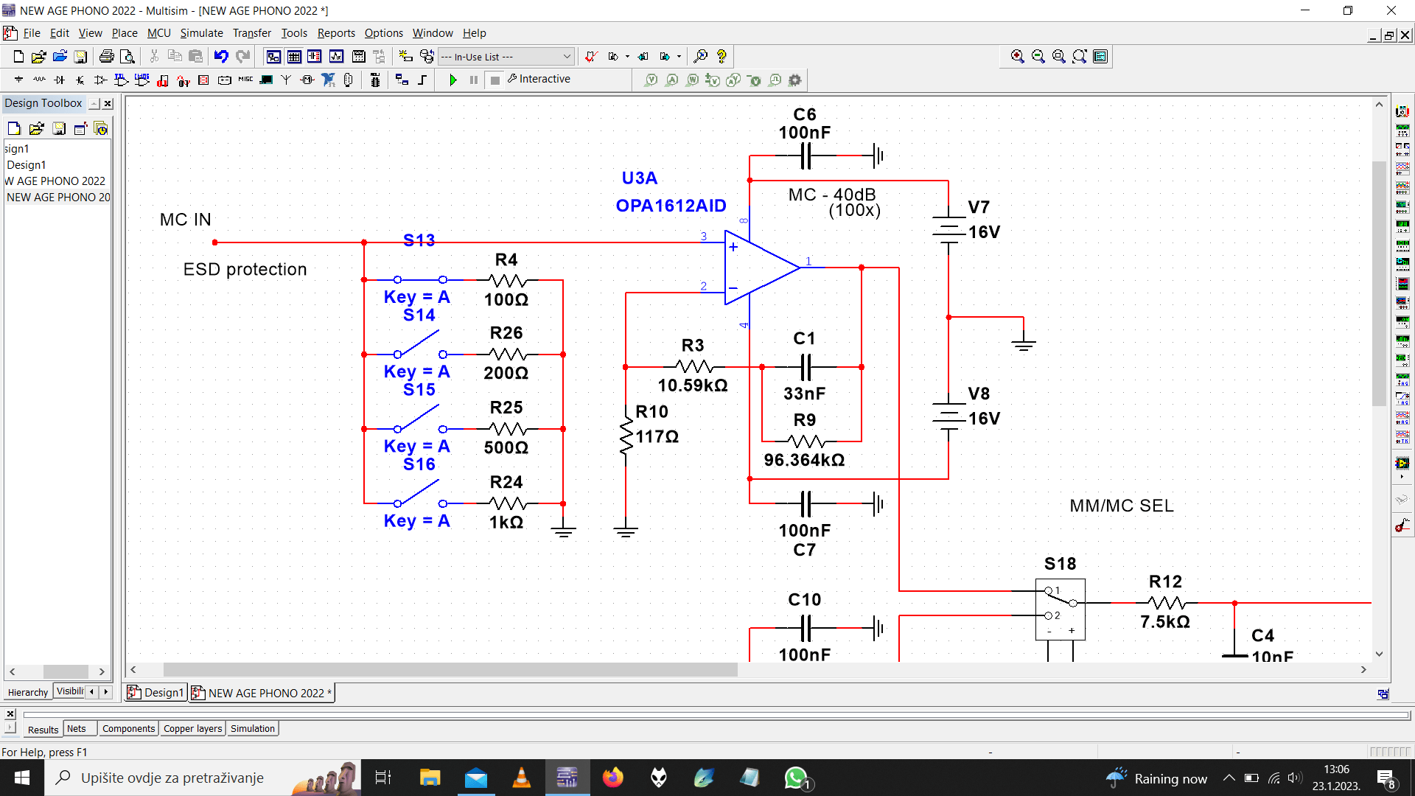The image size is (1415, 796).
Task: Show more Design Toolbox tabs with right arrow
Action: pyautogui.click(x=106, y=691)
